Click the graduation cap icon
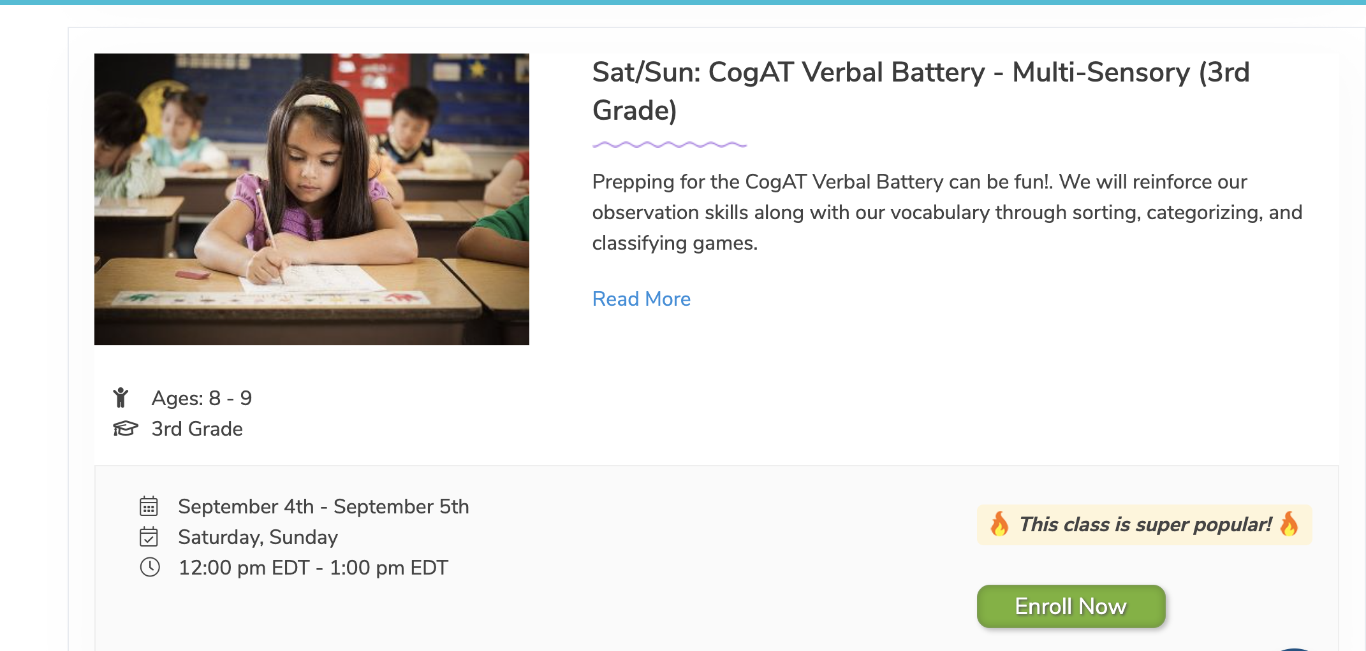The height and width of the screenshot is (651, 1366). [125, 428]
